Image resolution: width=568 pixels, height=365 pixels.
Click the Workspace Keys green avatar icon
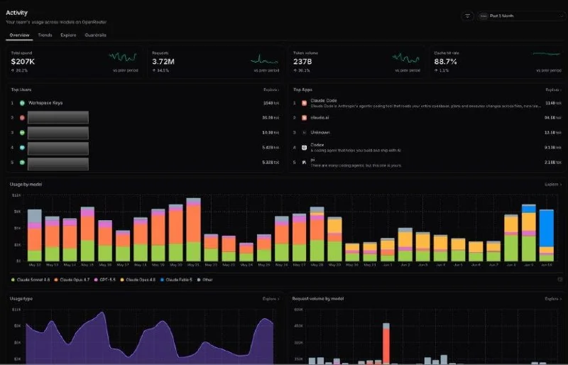point(22,103)
